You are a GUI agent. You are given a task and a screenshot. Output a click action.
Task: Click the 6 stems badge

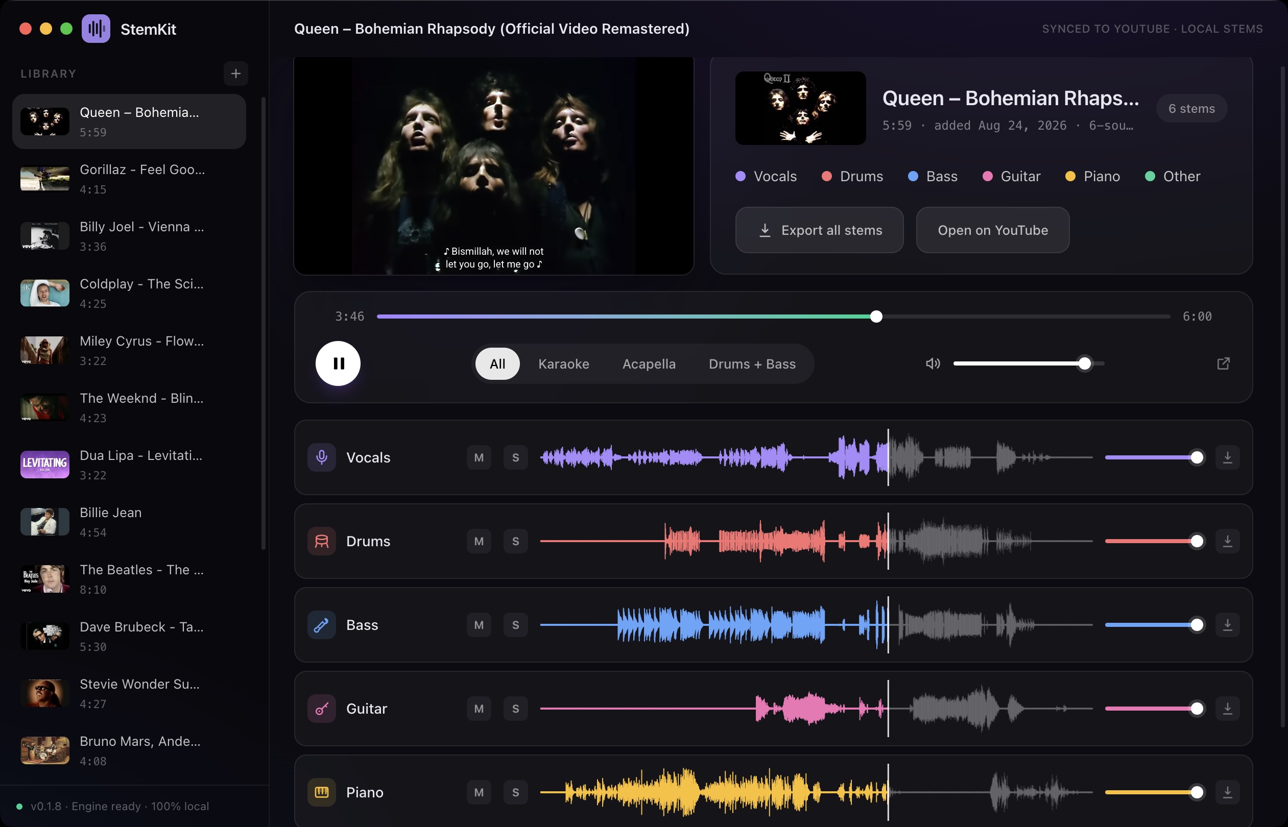(1191, 108)
